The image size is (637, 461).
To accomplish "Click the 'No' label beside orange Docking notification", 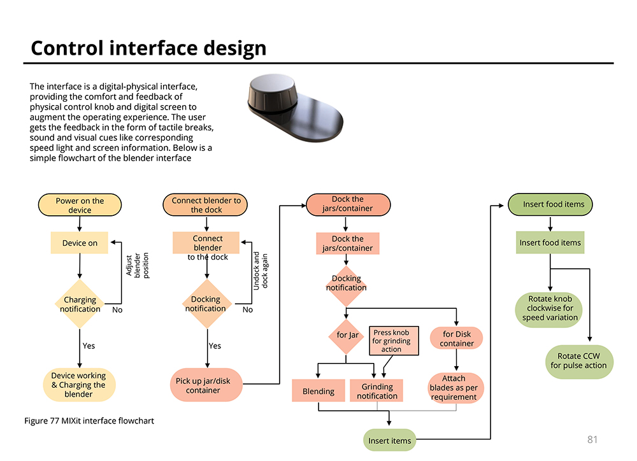I will (247, 310).
